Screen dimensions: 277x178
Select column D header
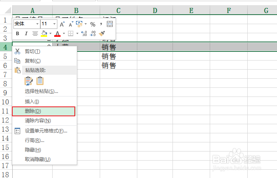point(155,10)
